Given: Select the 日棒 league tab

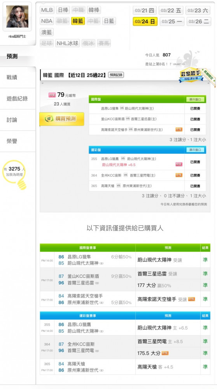Looking at the screenshot, I should coord(63,10).
